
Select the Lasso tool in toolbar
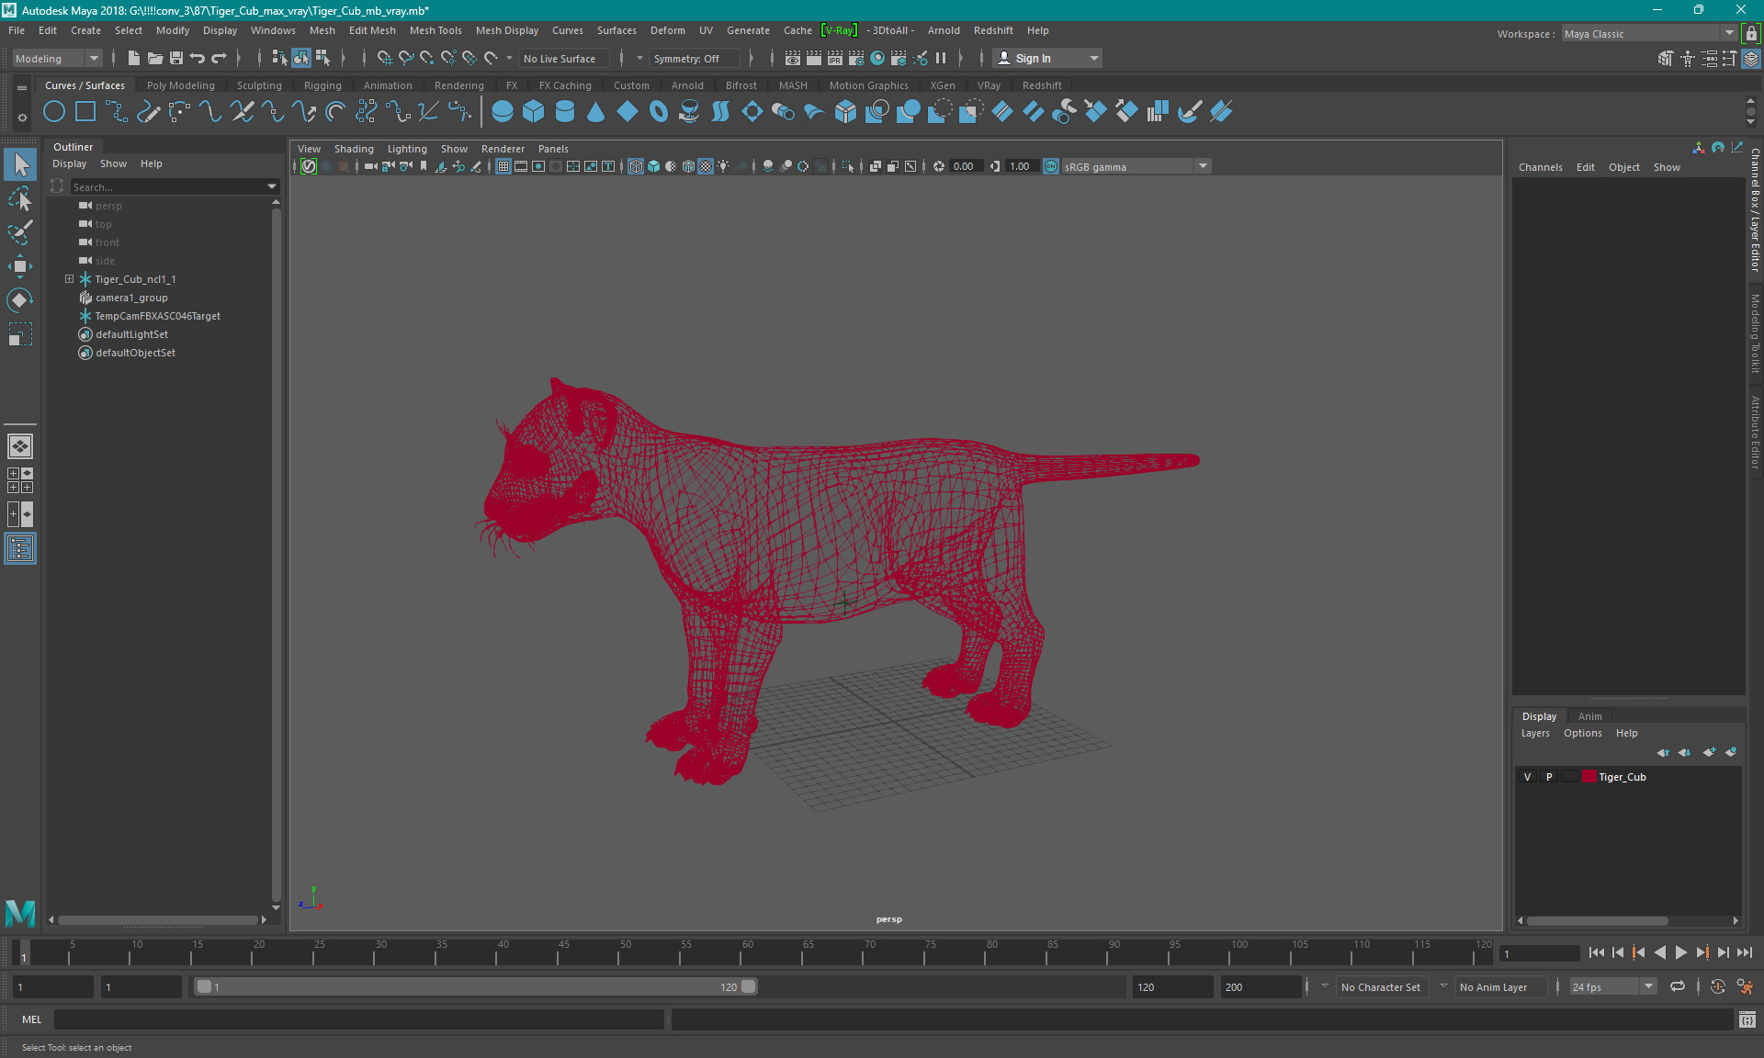click(21, 197)
